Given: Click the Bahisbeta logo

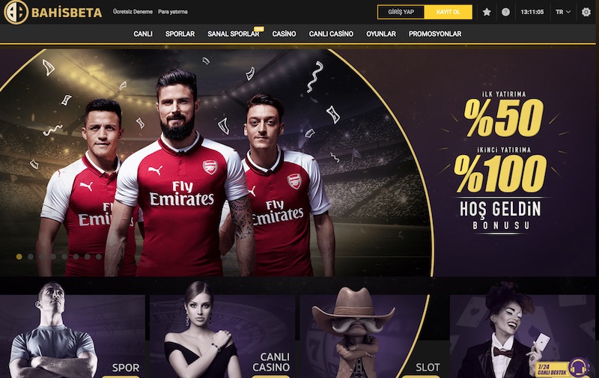Looking at the screenshot, I should (52, 12).
